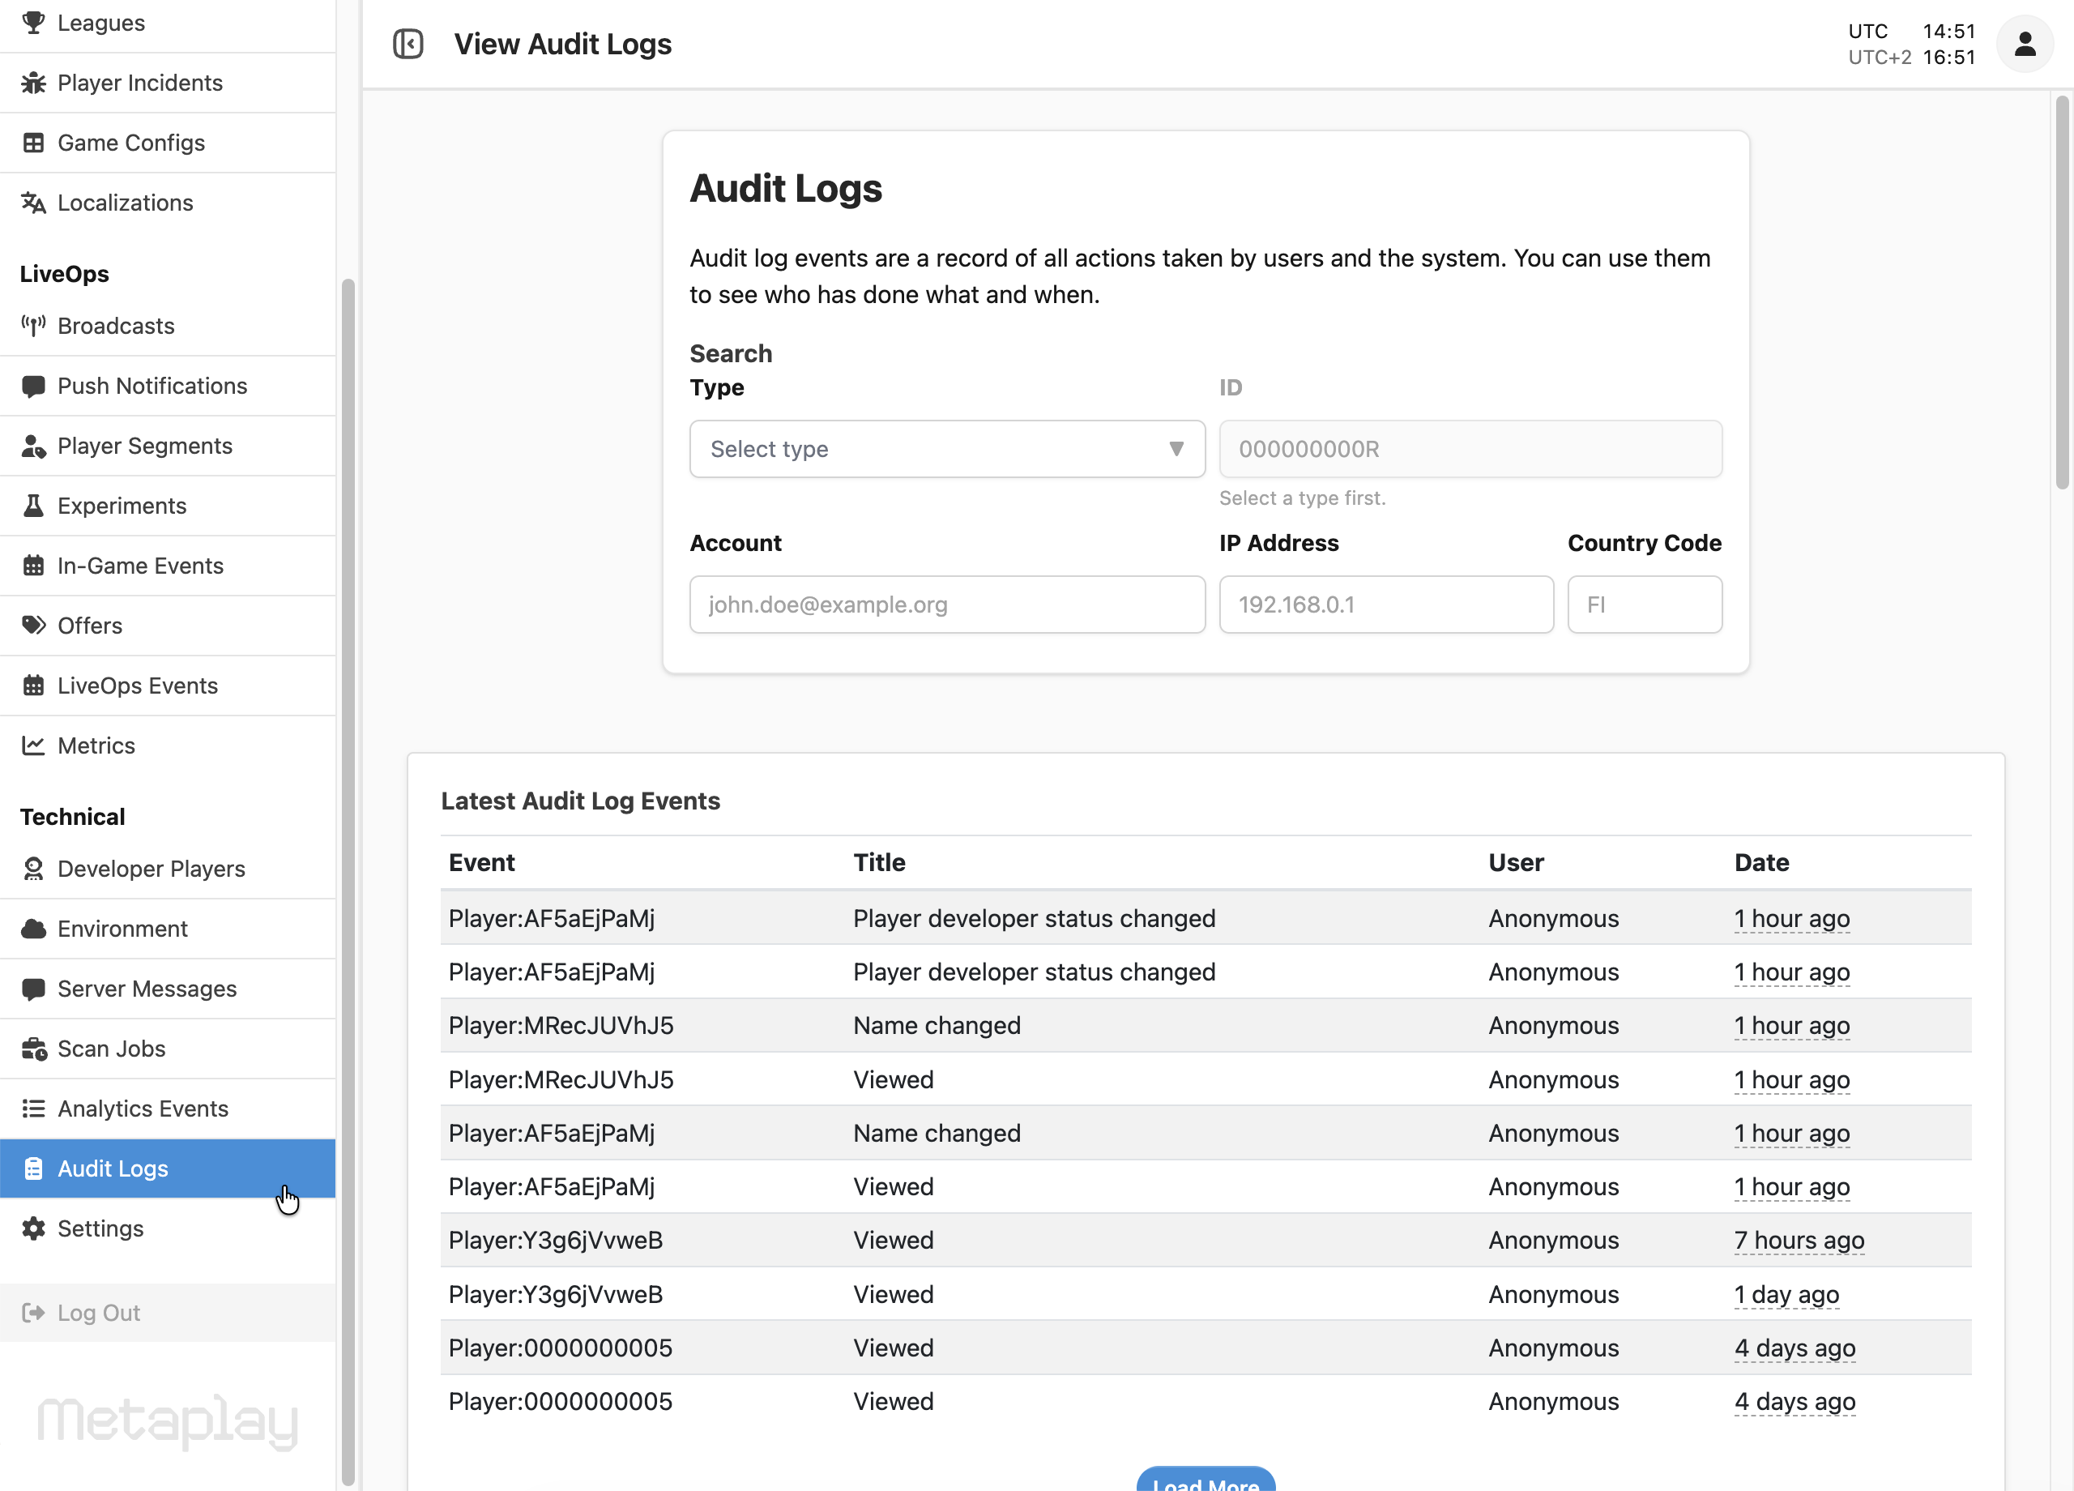Select Analytics Events in the sidebar
2074x1491 pixels.
143,1108
